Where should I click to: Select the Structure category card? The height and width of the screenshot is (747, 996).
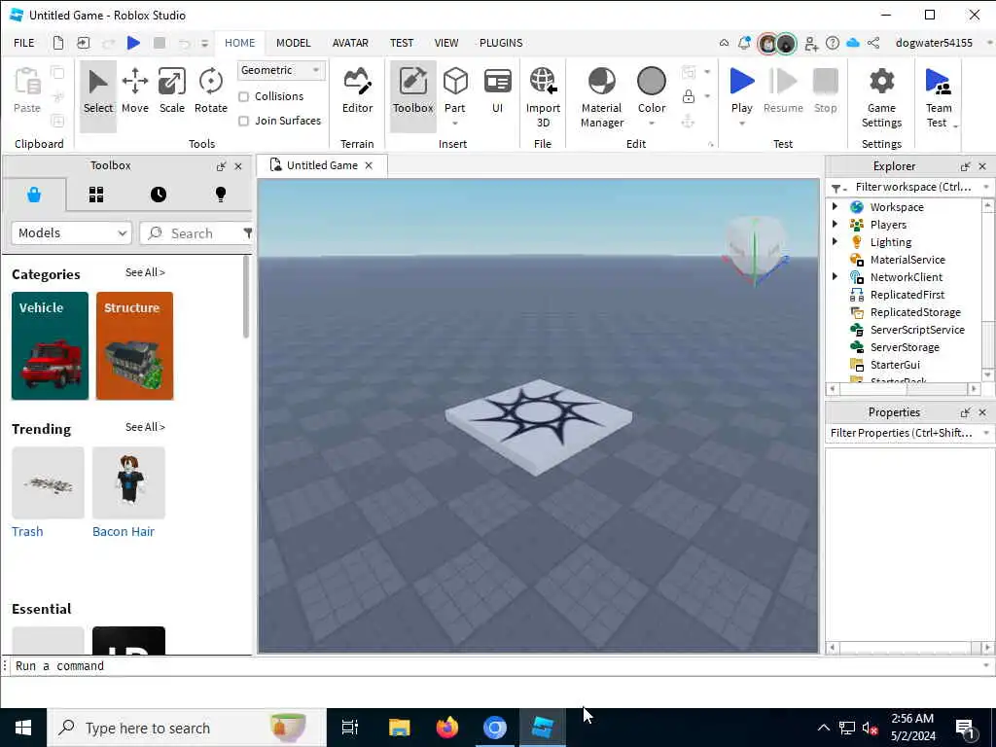point(134,345)
